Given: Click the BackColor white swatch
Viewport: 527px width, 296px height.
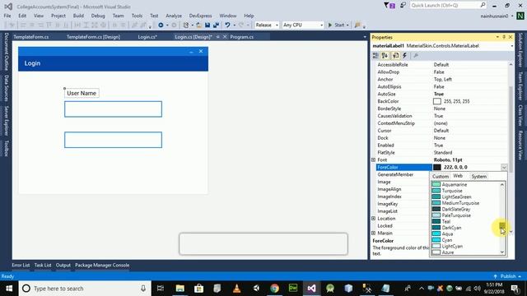Looking at the screenshot, I should (437, 101).
